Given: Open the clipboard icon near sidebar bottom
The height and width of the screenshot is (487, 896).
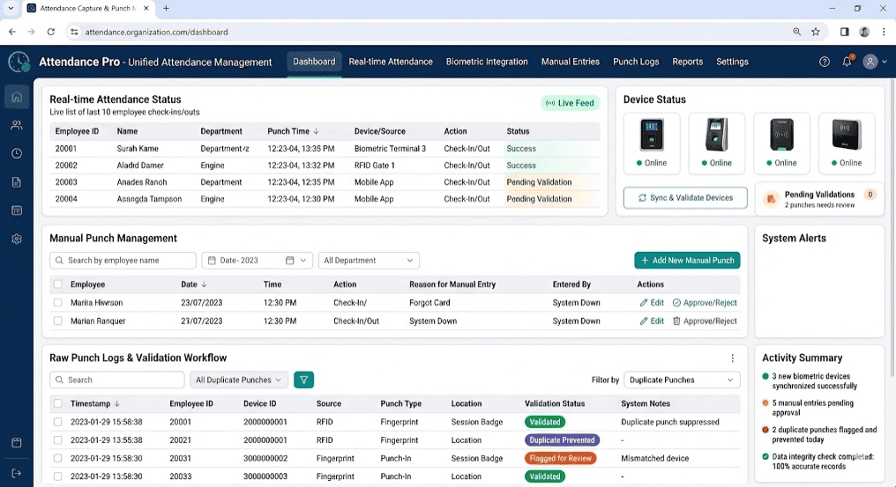Looking at the screenshot, I should pos(17,443).
